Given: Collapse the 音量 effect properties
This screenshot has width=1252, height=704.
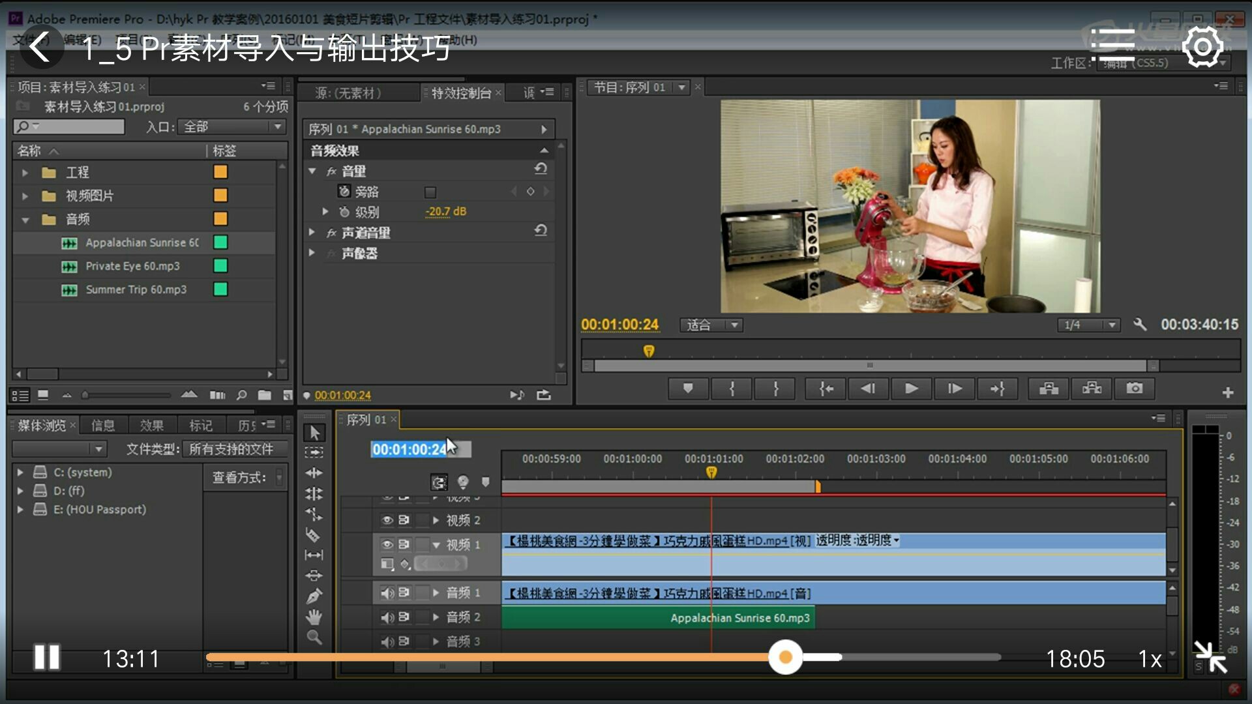Looking at the screenshot, I should pyautogui.click(x=312, y=171).
